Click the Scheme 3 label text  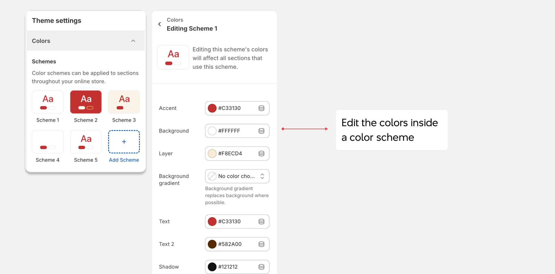[x=124, y=120]
